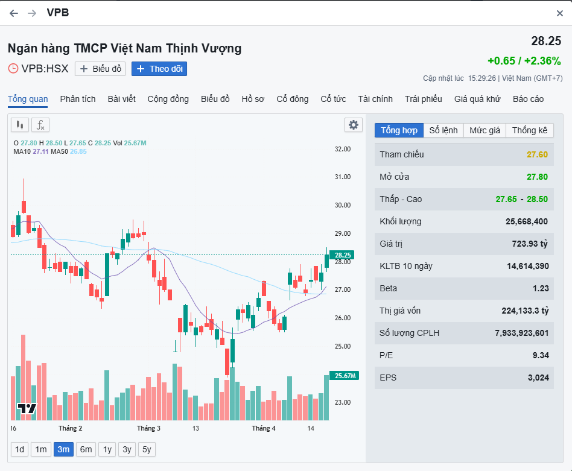Image resolution: width=572 pixels, height=471 pixels.
Task: Switch chart range to 6m
Action: pyautogui.click(x=86, y=449)
